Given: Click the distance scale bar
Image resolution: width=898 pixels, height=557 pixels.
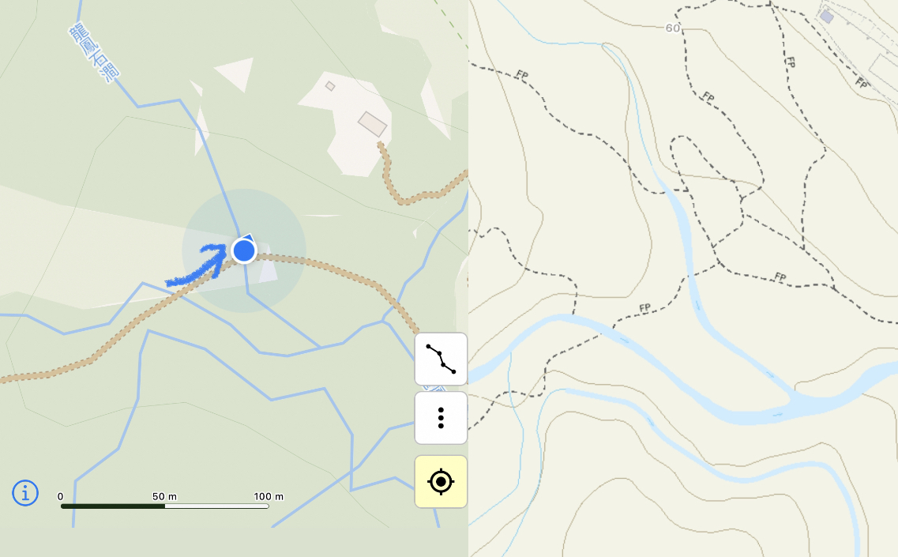Looking at the screenshot, I should pos(165,506).
